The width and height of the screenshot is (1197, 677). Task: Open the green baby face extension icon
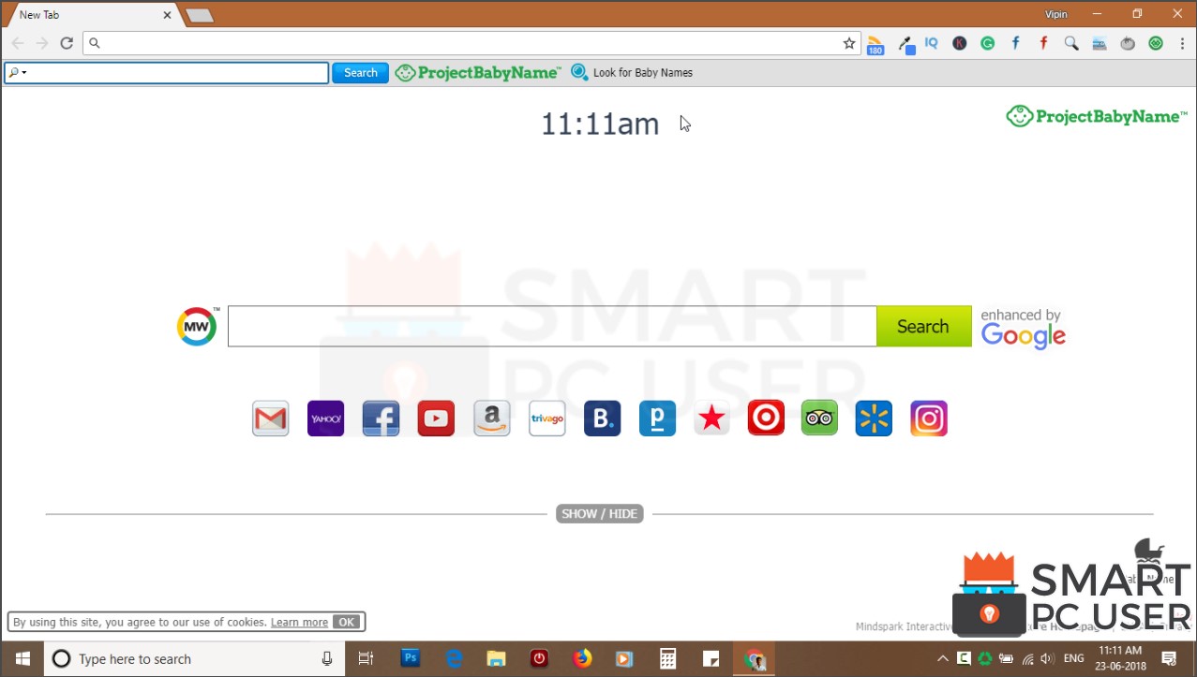coord(1156,43)
